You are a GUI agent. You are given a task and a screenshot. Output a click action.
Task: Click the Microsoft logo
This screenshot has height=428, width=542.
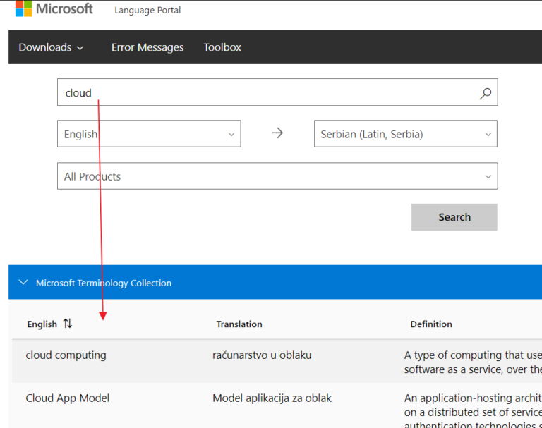pyautogui.click(x=54, y=8)
